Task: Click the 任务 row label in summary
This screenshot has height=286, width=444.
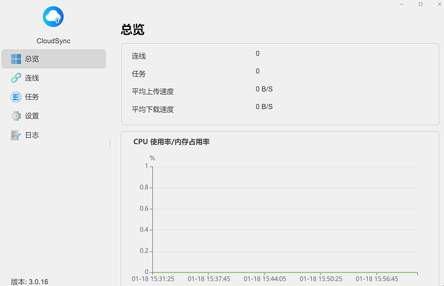Action: pos(139,74)
